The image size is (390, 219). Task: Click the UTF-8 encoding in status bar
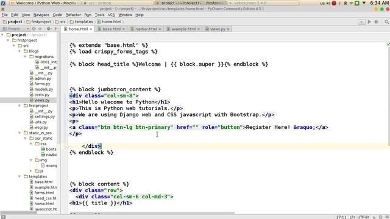tap(363, 217)
